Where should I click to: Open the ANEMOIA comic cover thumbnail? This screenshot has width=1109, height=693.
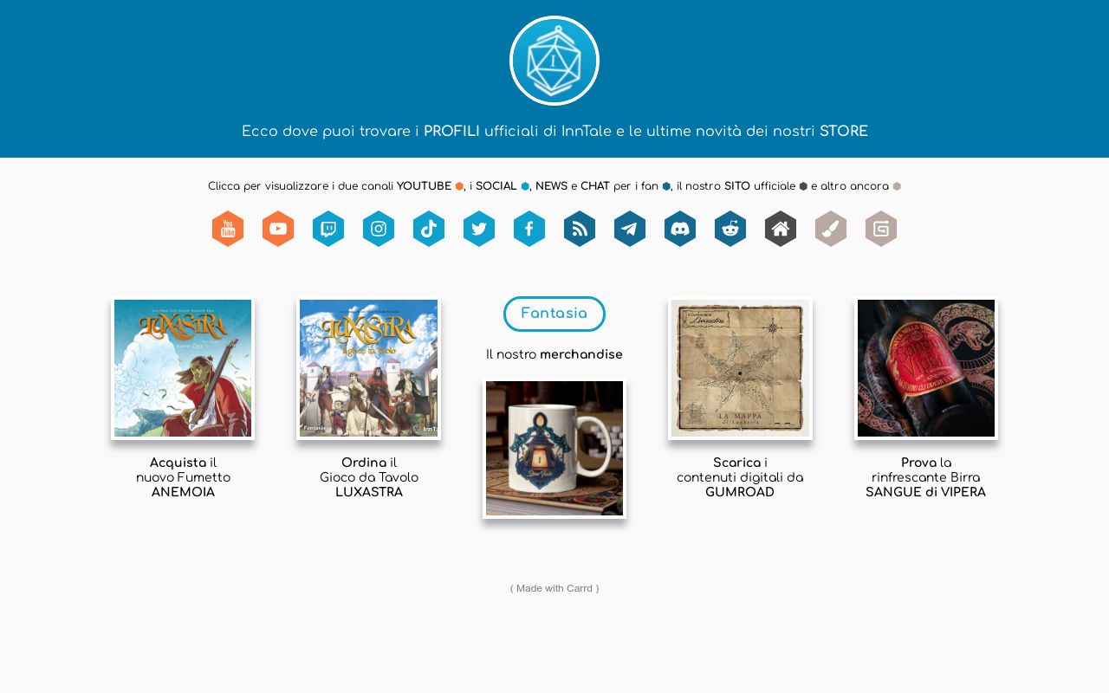pos(183,368)
